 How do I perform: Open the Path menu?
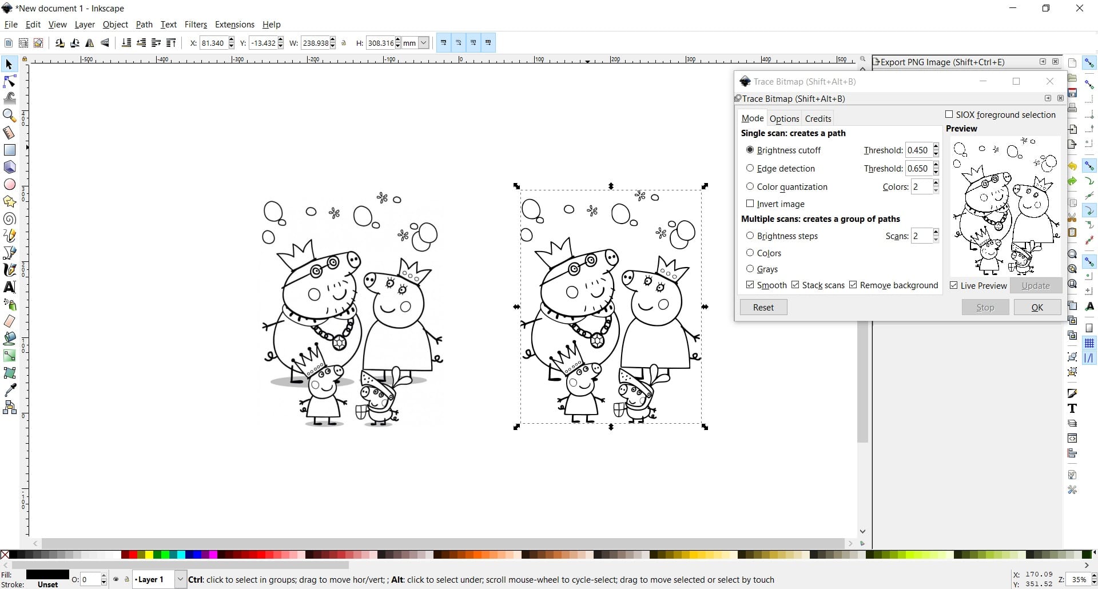pos(144,25)
